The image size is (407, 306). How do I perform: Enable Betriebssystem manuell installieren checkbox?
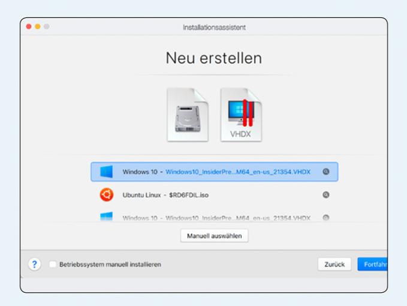pos(52,264)
